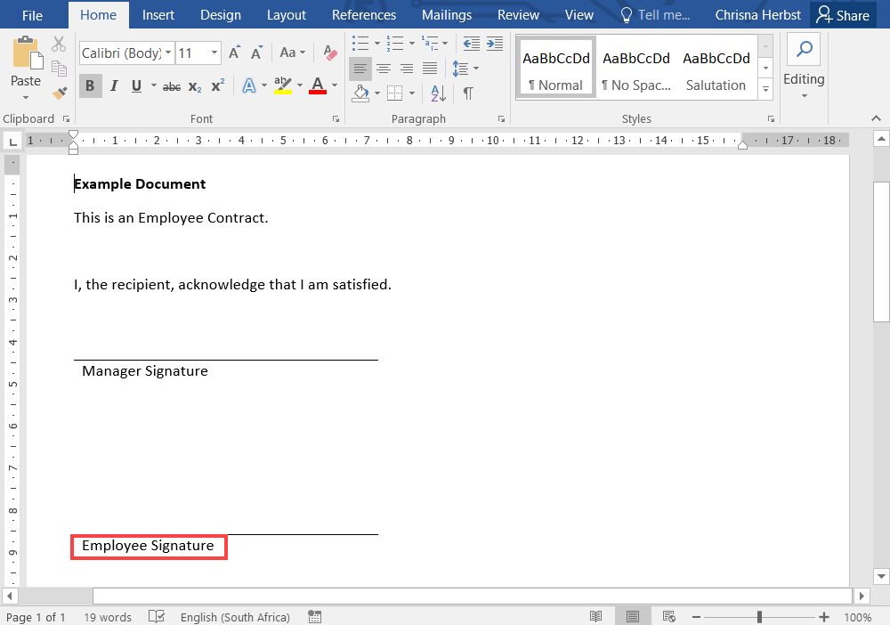Apply strikethrough with the abc icon
This screenshot has height=625, width=890.
[x=172, y=86]
